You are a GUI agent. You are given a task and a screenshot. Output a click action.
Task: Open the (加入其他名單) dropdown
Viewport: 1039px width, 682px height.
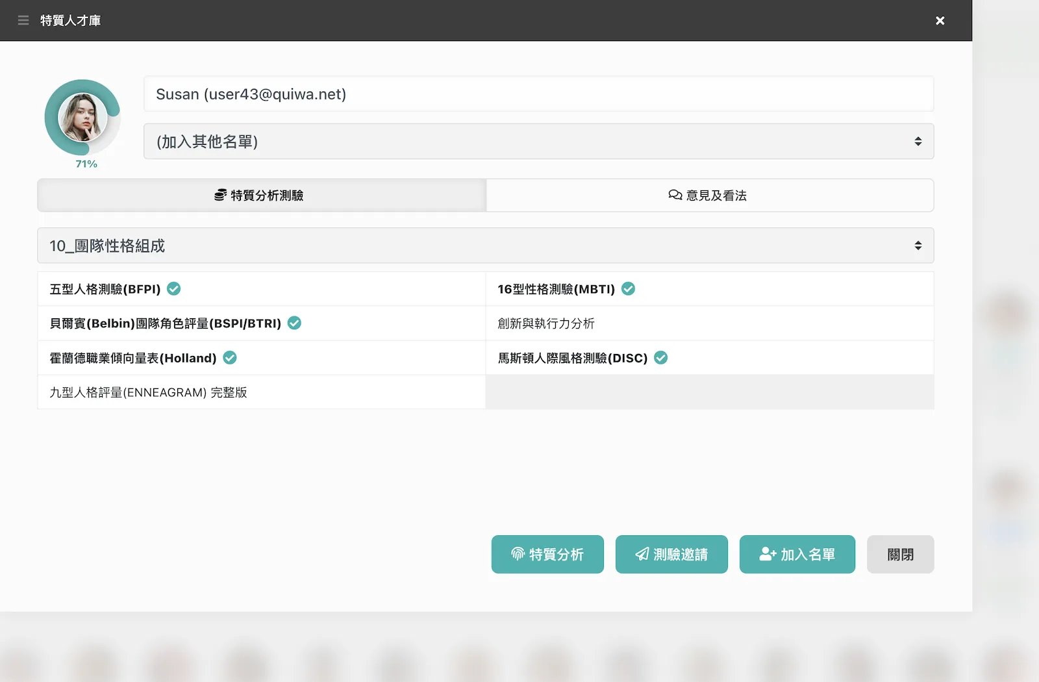tap(538, 142)
